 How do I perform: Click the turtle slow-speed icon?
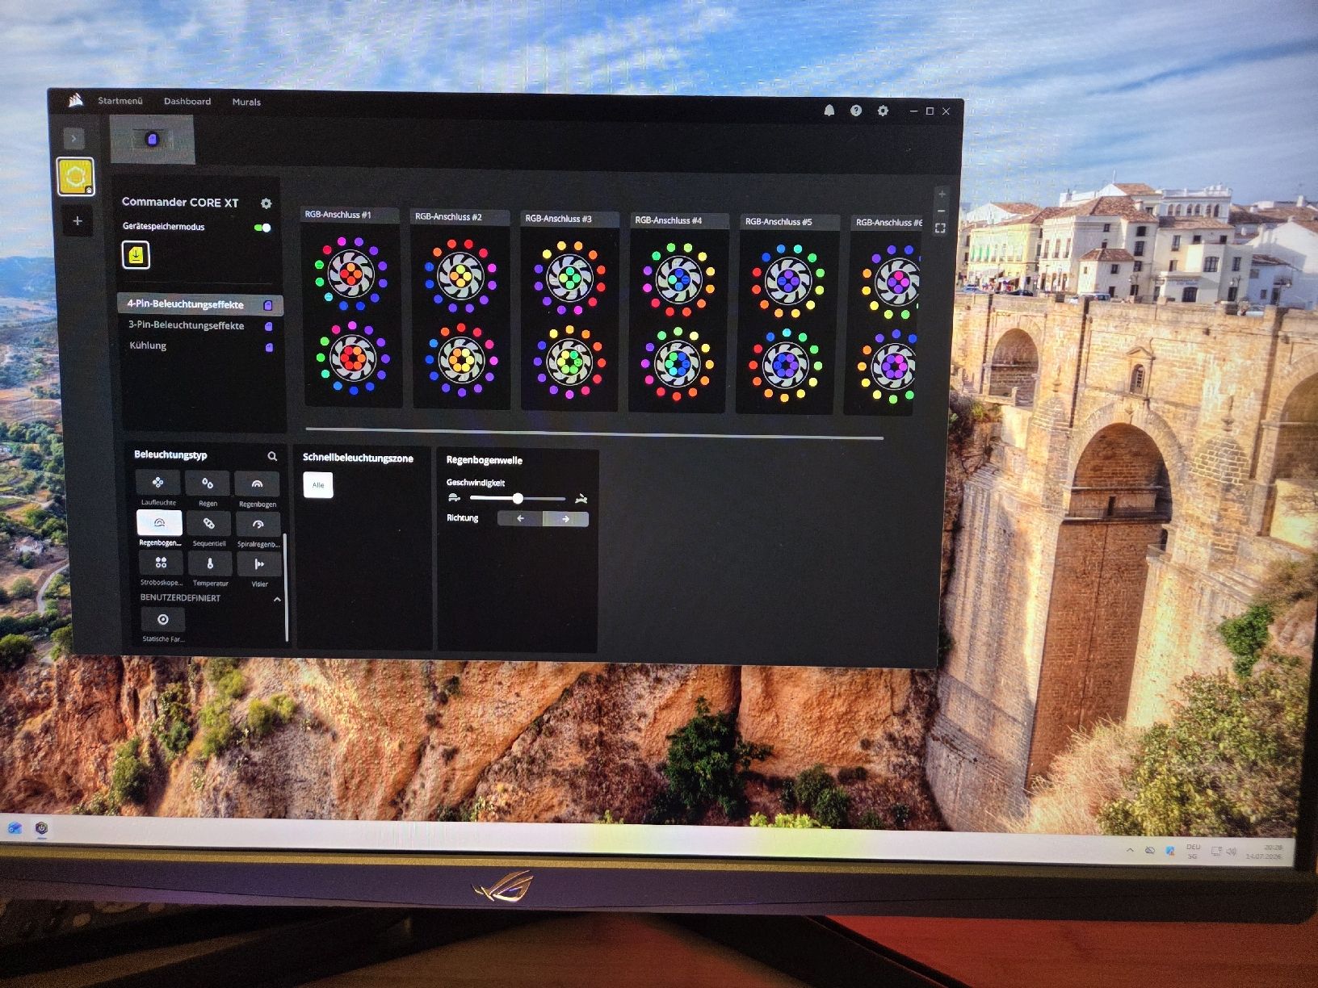click(453, 497)
